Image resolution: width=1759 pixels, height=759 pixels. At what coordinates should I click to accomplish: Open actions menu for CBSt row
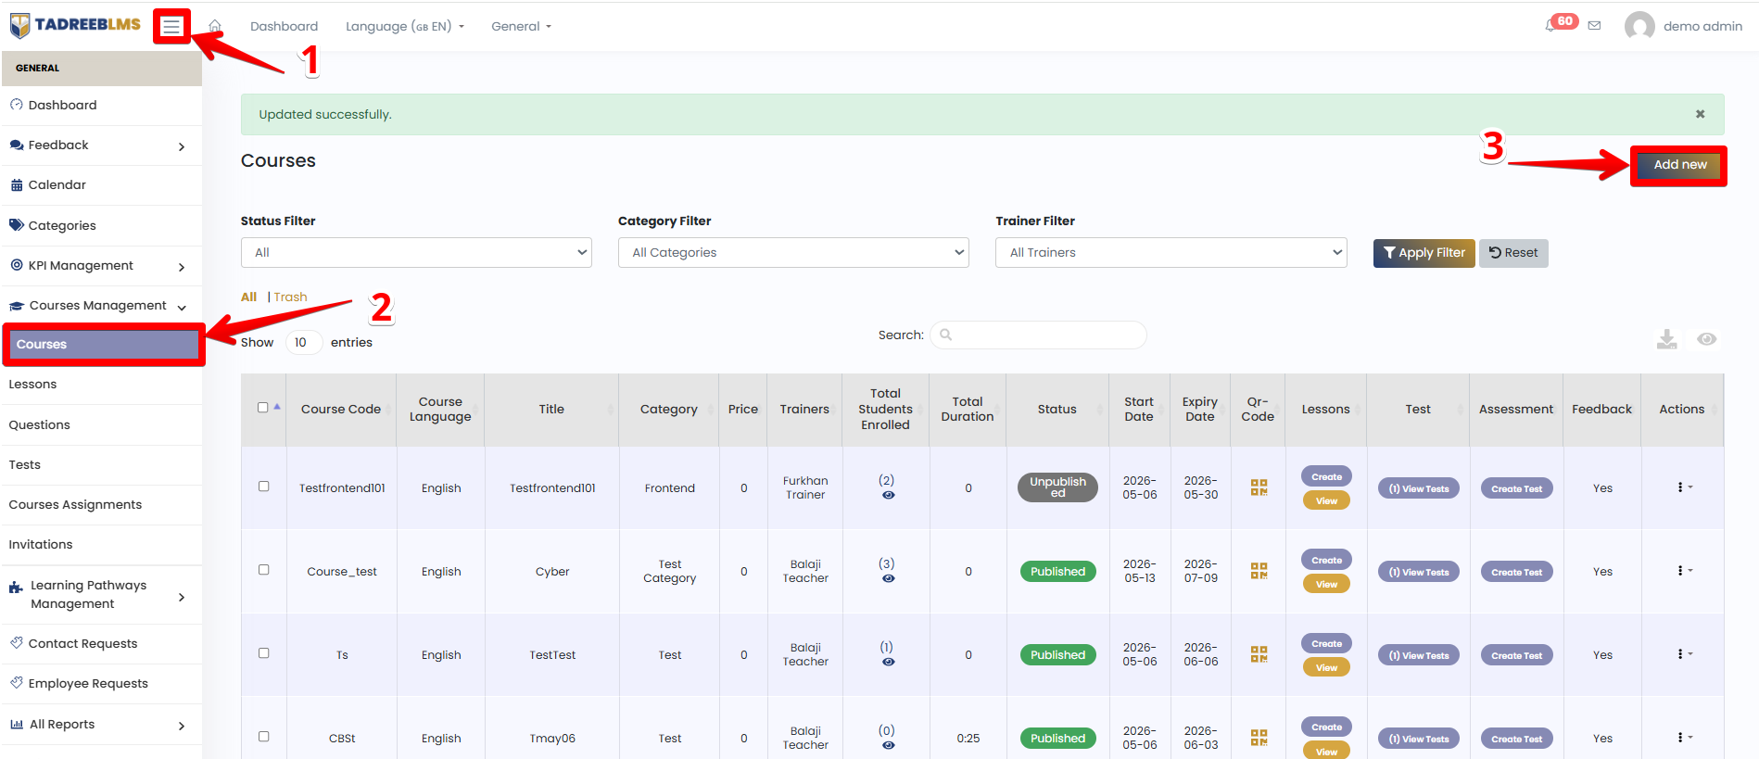point(1684,738)
